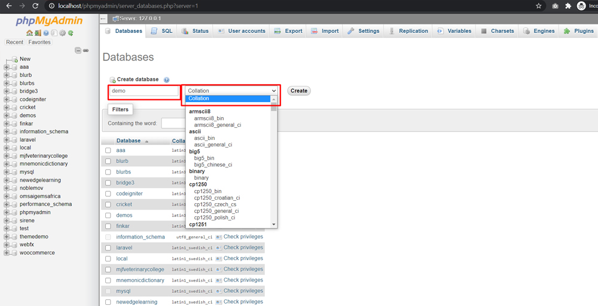Click privileges icon in mysql row
Viewport: 598px width, 306px height.
219,290
